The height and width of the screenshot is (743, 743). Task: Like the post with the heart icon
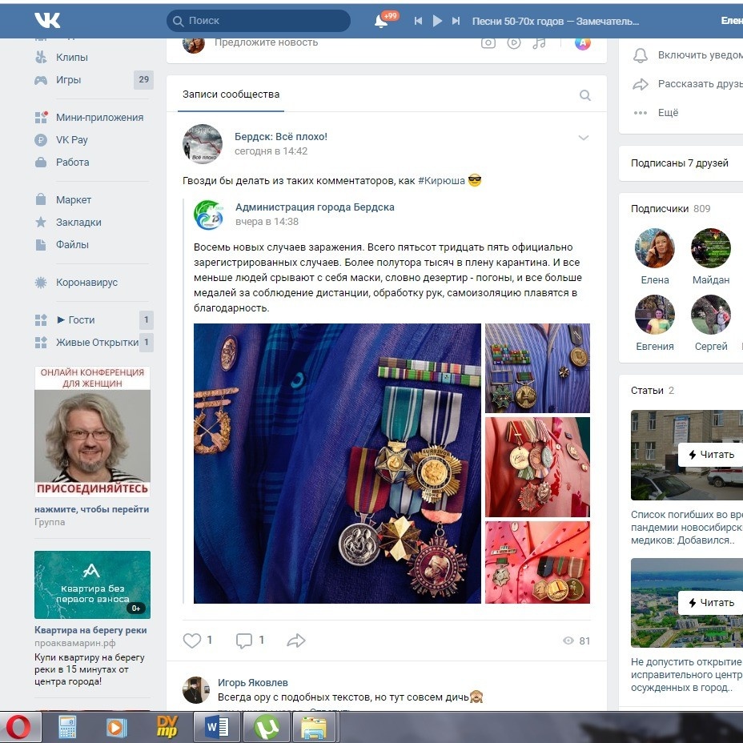point(192,641)
